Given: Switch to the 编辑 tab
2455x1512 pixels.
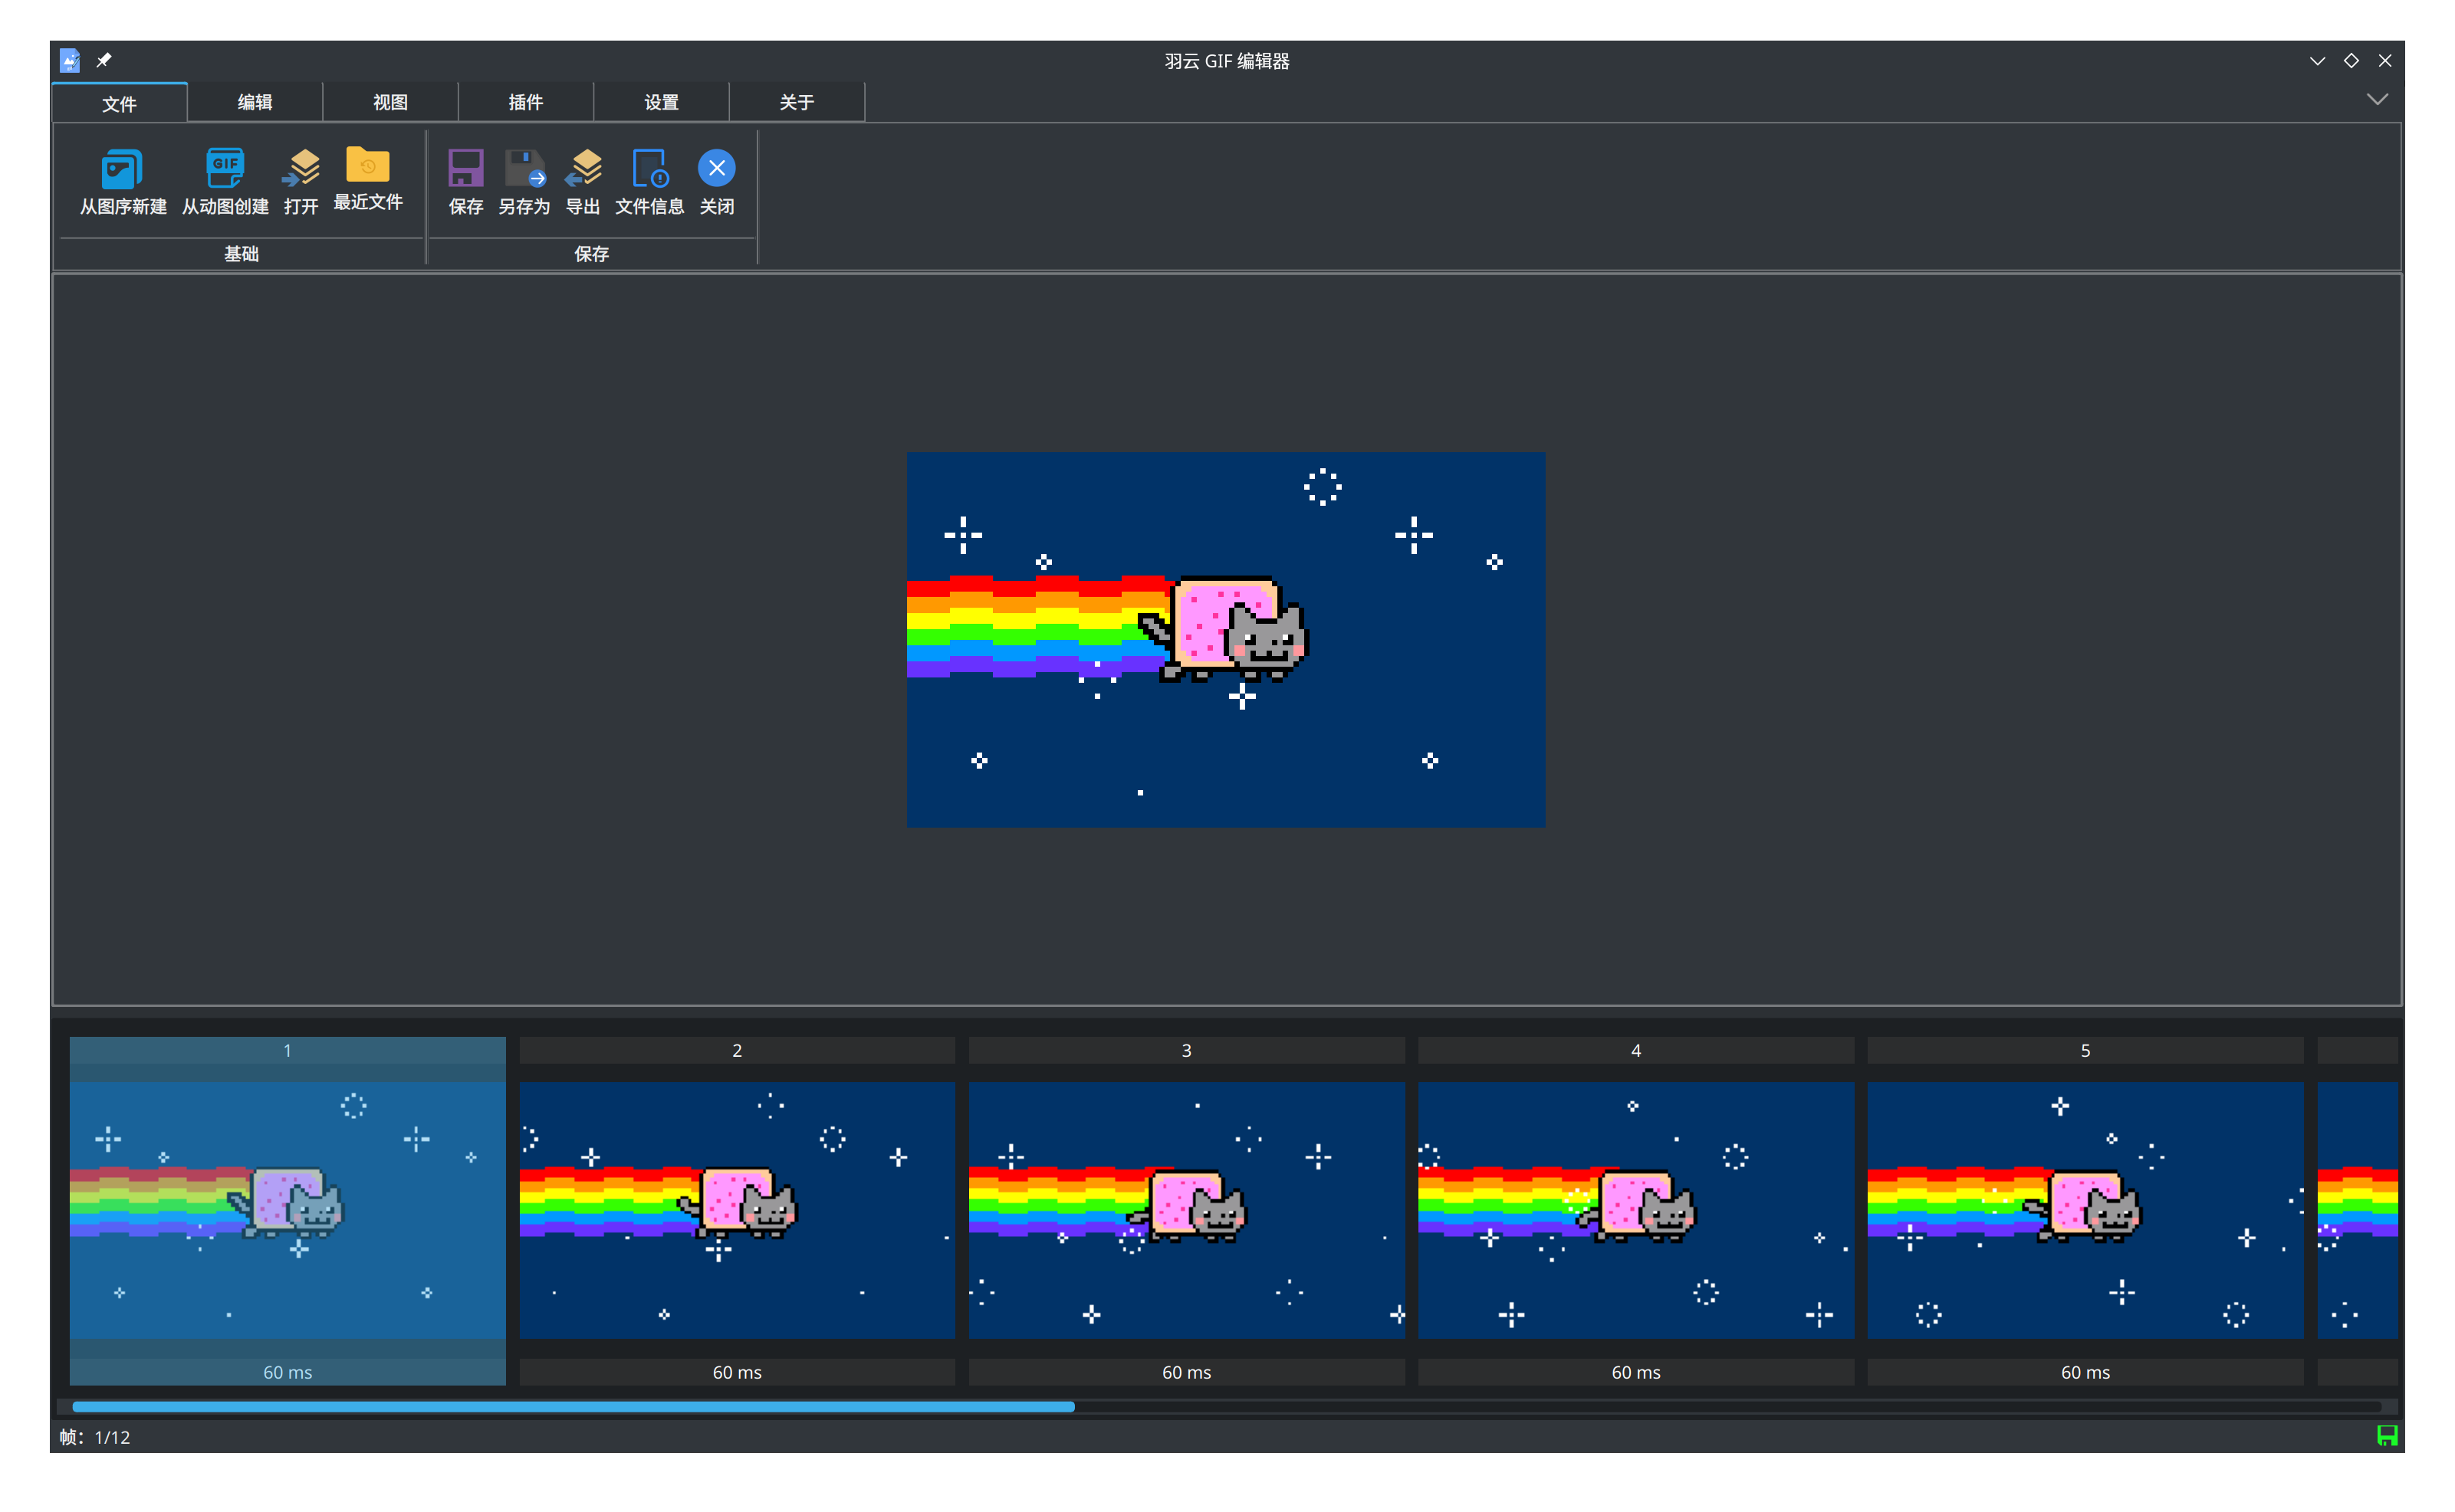Looking at the screenshot, I should (x=255, y=102).
